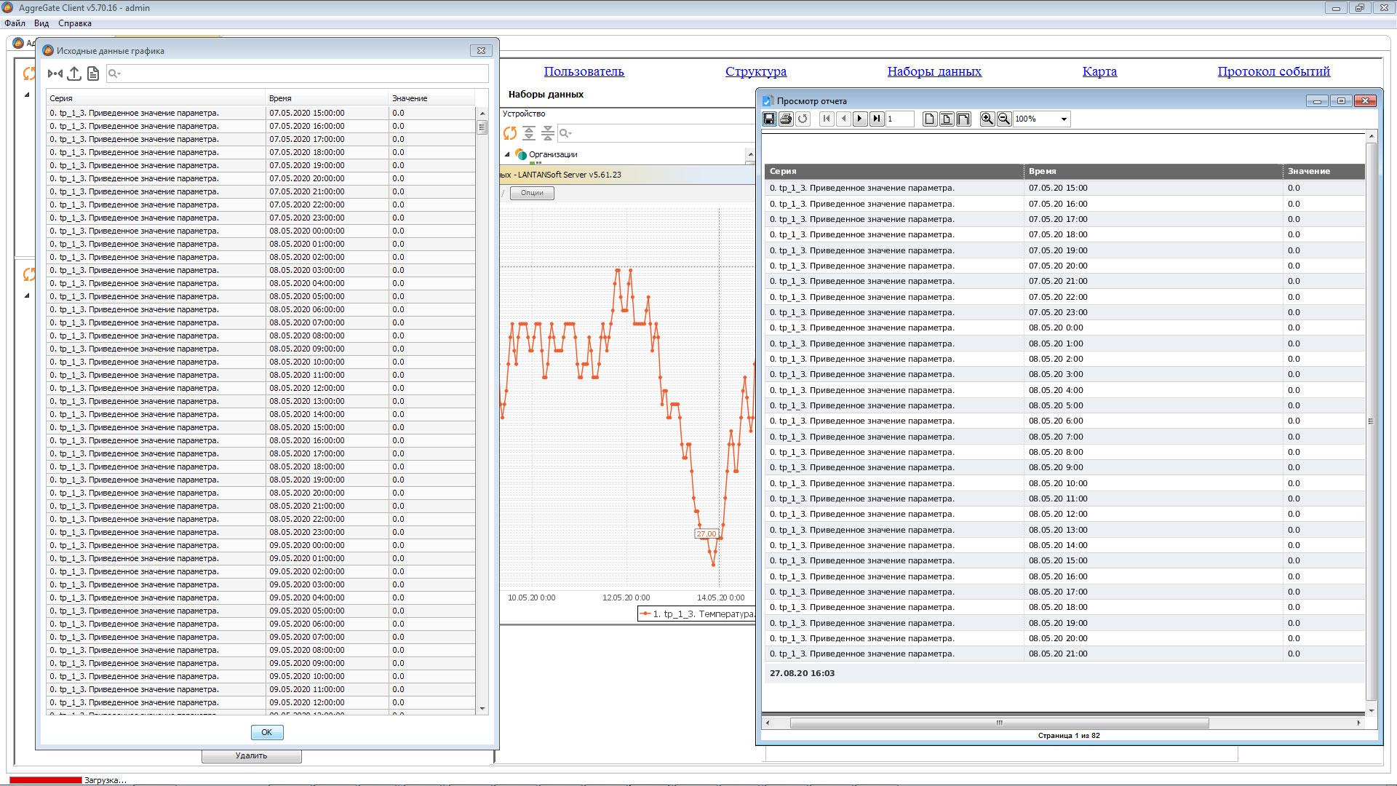Confirm the chart data dialog with OK

267,732
